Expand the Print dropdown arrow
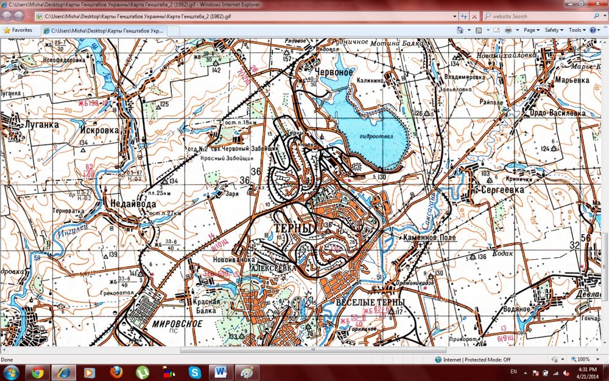The image size is (609, 381). pos(517,30)
